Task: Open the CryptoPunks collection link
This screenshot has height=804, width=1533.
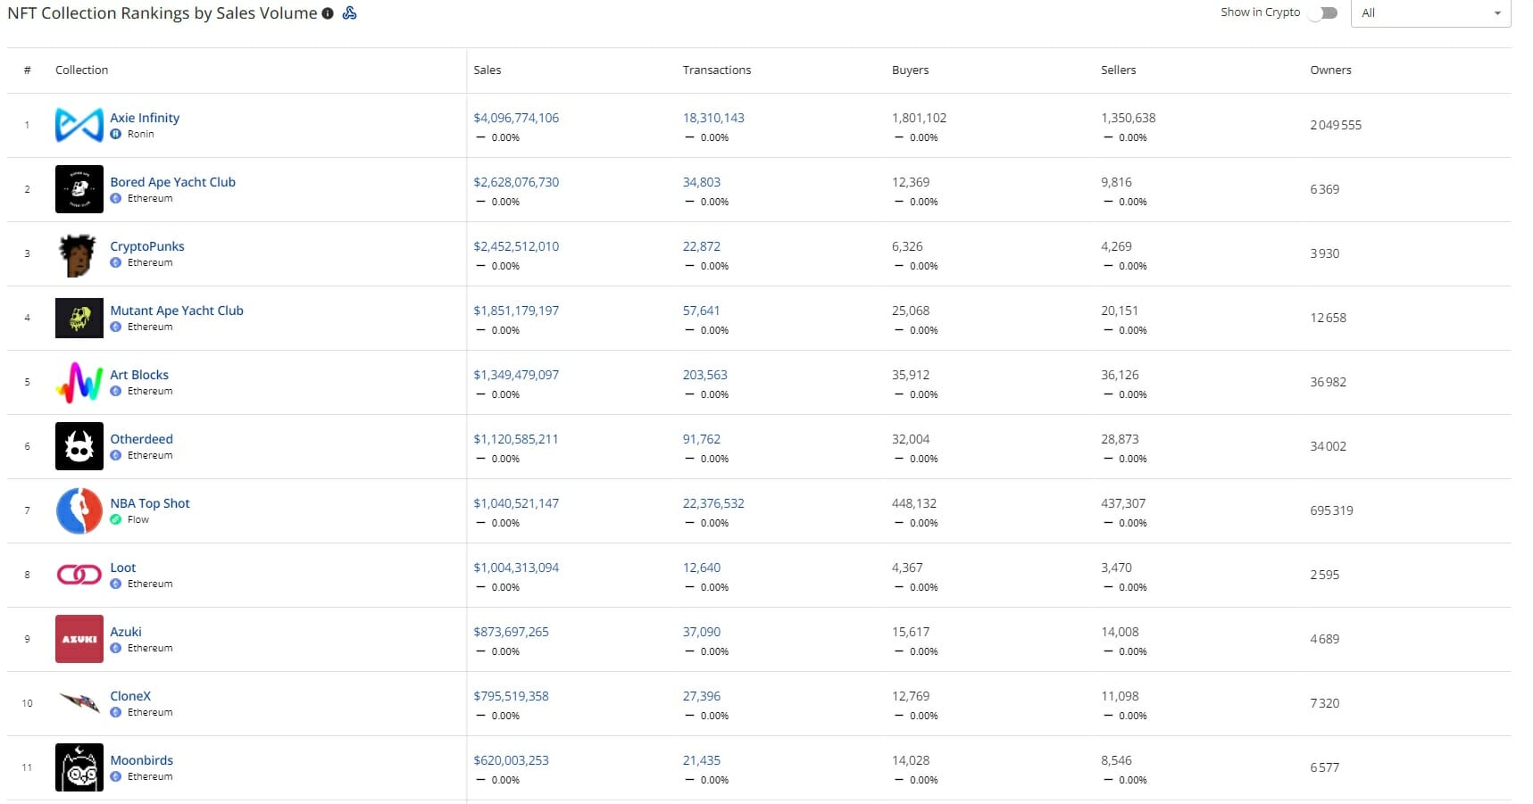Action: tap(147, 246)
